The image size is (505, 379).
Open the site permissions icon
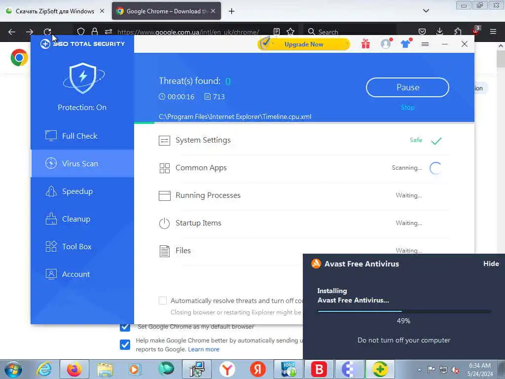point(108,32)
